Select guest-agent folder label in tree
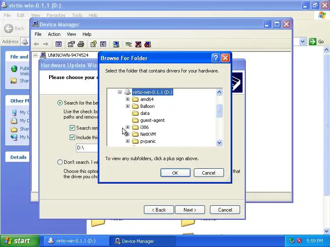 pos(152,120)
